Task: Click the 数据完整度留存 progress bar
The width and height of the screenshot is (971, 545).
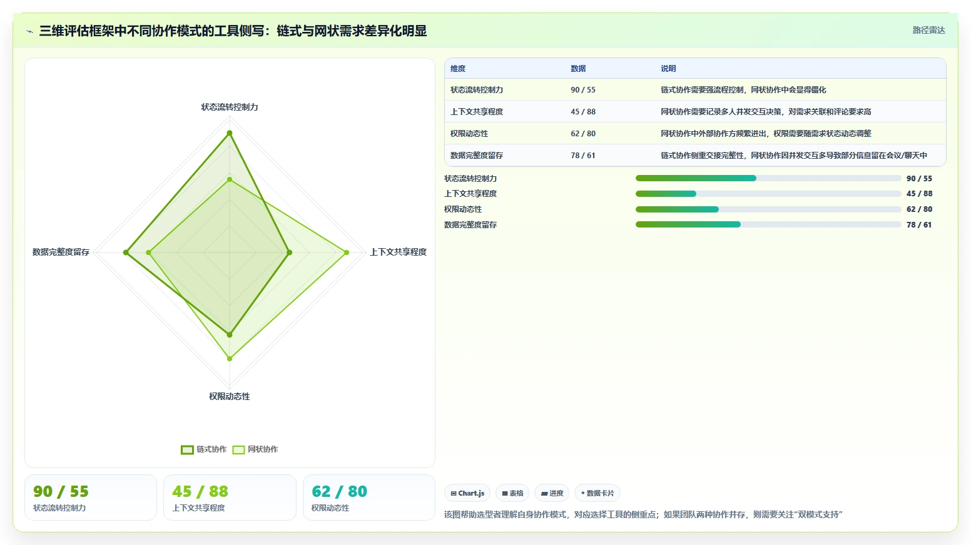Action: pyautogui.click(x=768, y=224)
